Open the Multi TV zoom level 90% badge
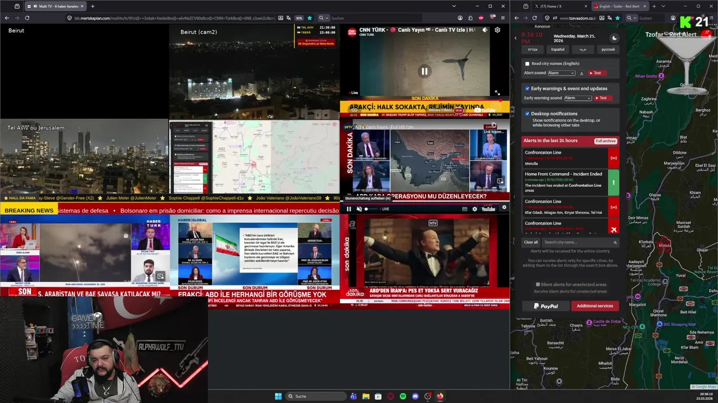 (x=299, y=18)
